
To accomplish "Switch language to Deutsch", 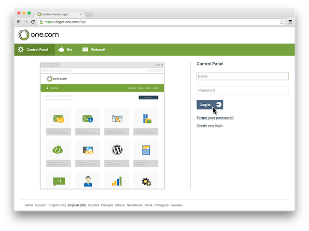I will 41,205.
